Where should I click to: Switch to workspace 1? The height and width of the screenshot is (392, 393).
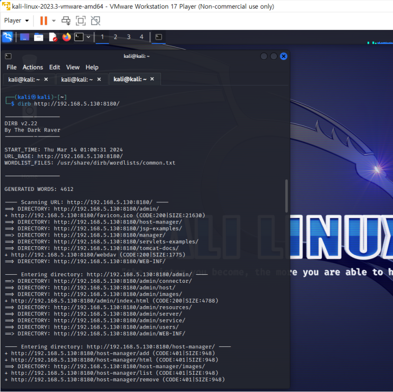coord(102,37)
